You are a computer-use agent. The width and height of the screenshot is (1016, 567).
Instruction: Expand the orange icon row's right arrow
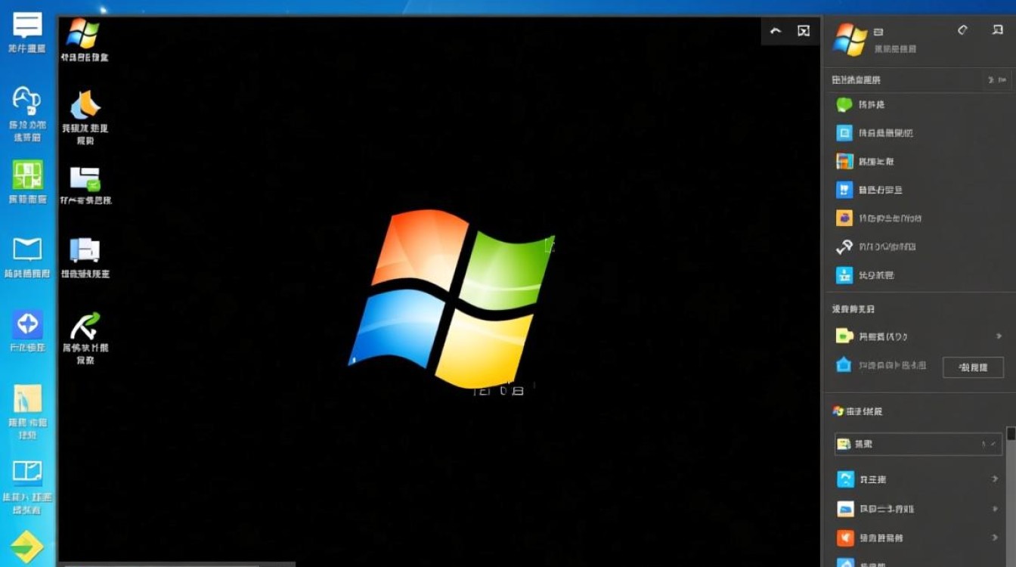coord(995,538)
